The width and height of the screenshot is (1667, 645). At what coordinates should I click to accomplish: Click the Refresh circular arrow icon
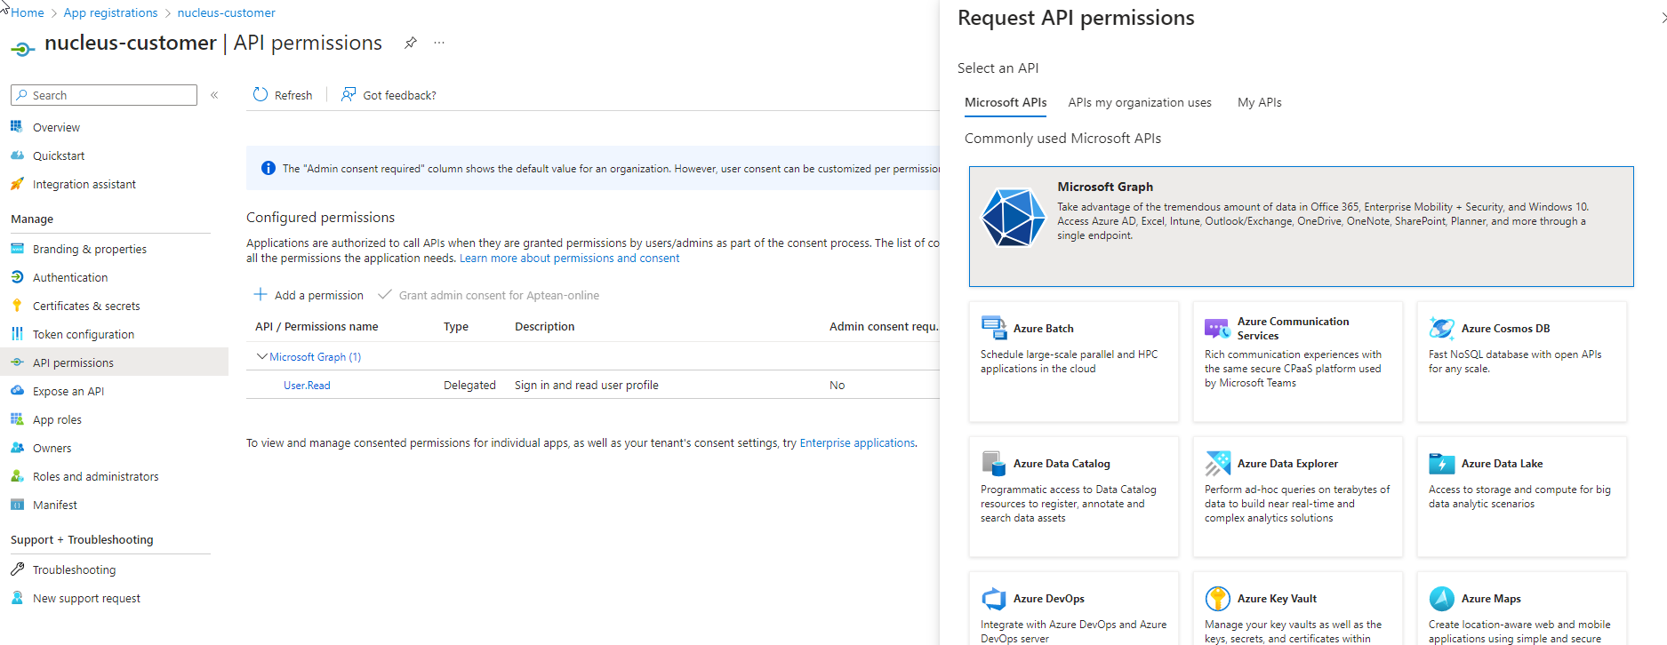pos(260,94)
